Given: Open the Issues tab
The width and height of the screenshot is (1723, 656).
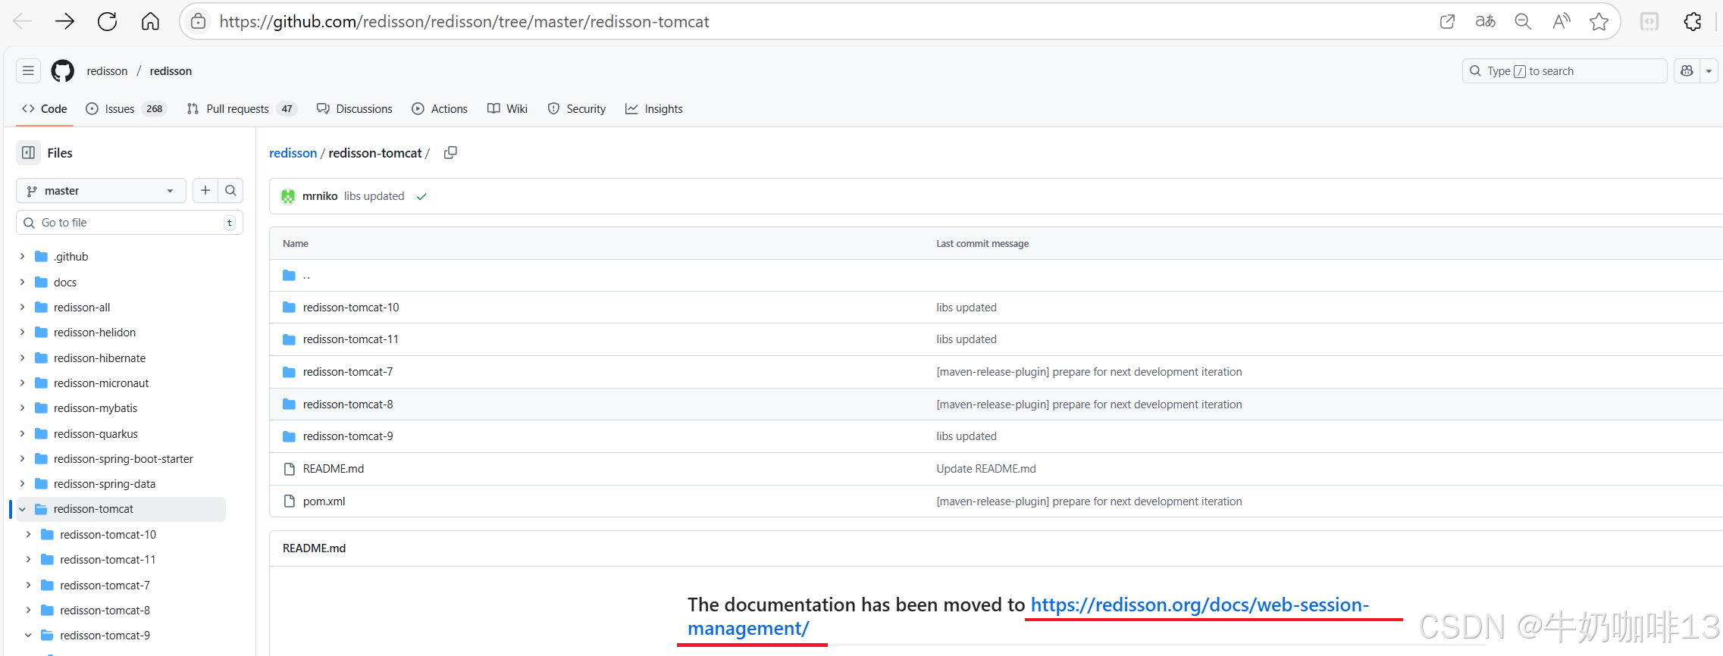Looking at the screenshot, I should (126, 108).
